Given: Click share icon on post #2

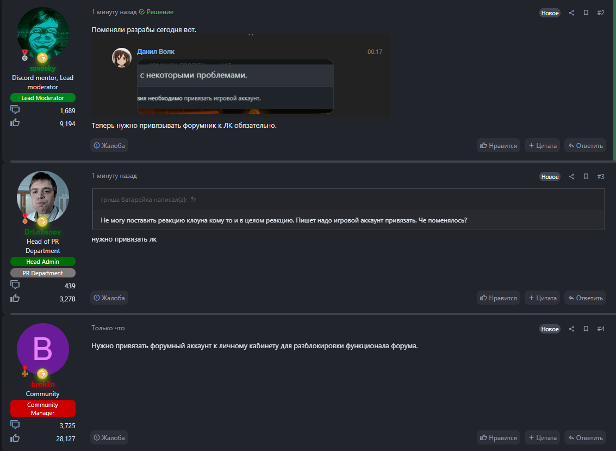Looking at the screenshot, I should pos(571,13).
